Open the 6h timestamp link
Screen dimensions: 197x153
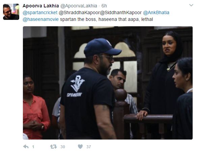(104, 6)
